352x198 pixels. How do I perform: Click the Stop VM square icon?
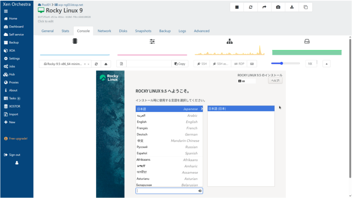(x=237, y=7)
